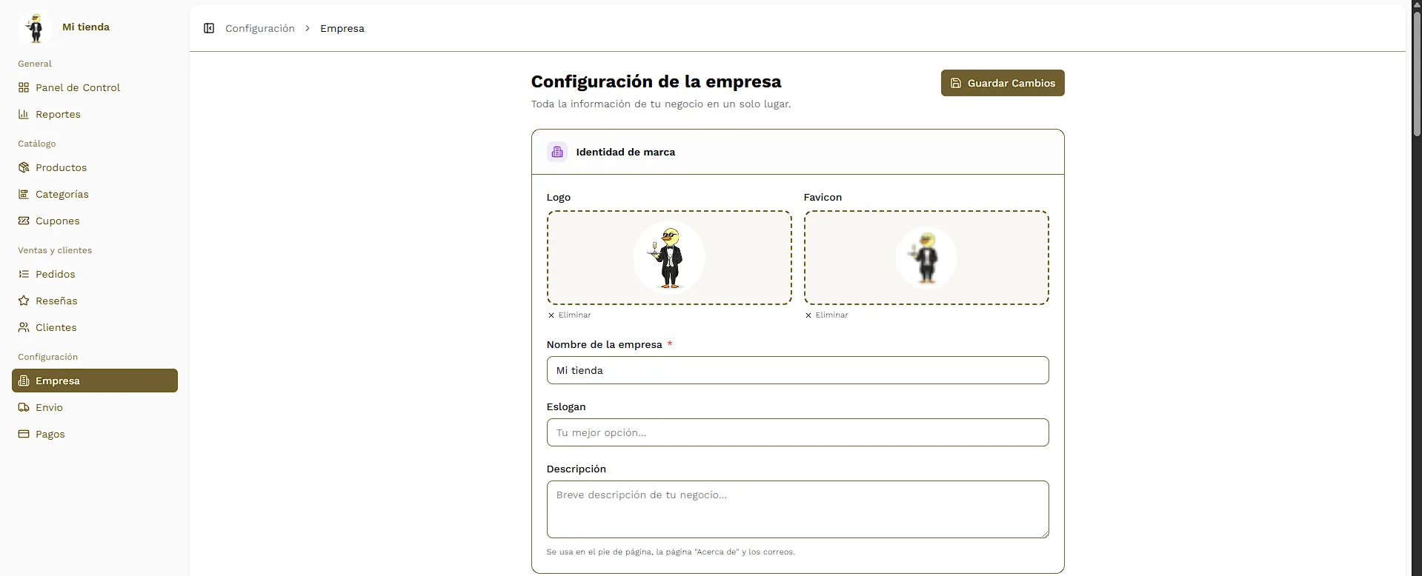
Task: Click Configuración in the breadcrumb
Action: [260, 28]
